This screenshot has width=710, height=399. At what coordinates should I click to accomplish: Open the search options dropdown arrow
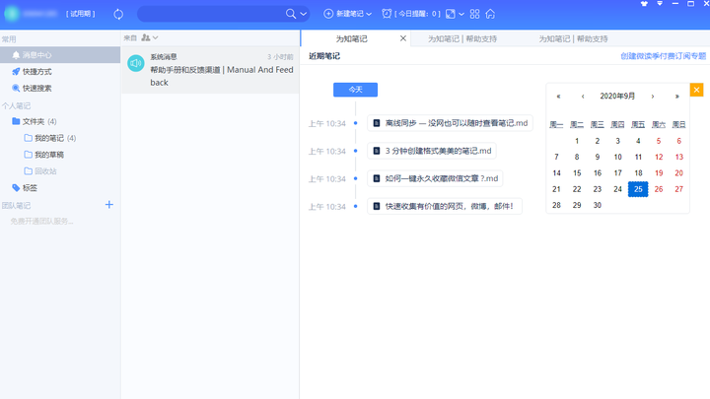pyautogui.click(x=304, y=14)
